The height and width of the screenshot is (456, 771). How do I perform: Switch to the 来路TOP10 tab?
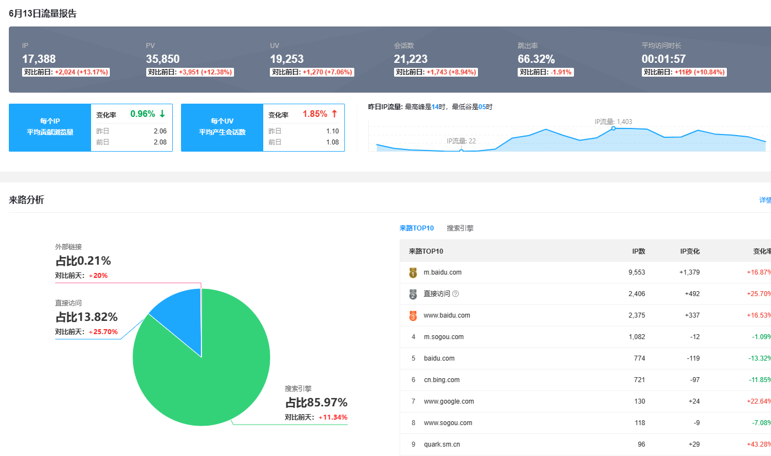[x=417, y=228]
